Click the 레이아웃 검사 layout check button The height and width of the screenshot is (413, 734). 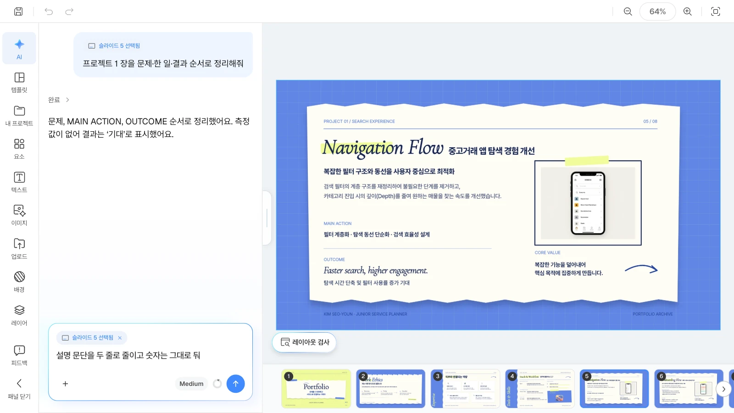(305, 342)
